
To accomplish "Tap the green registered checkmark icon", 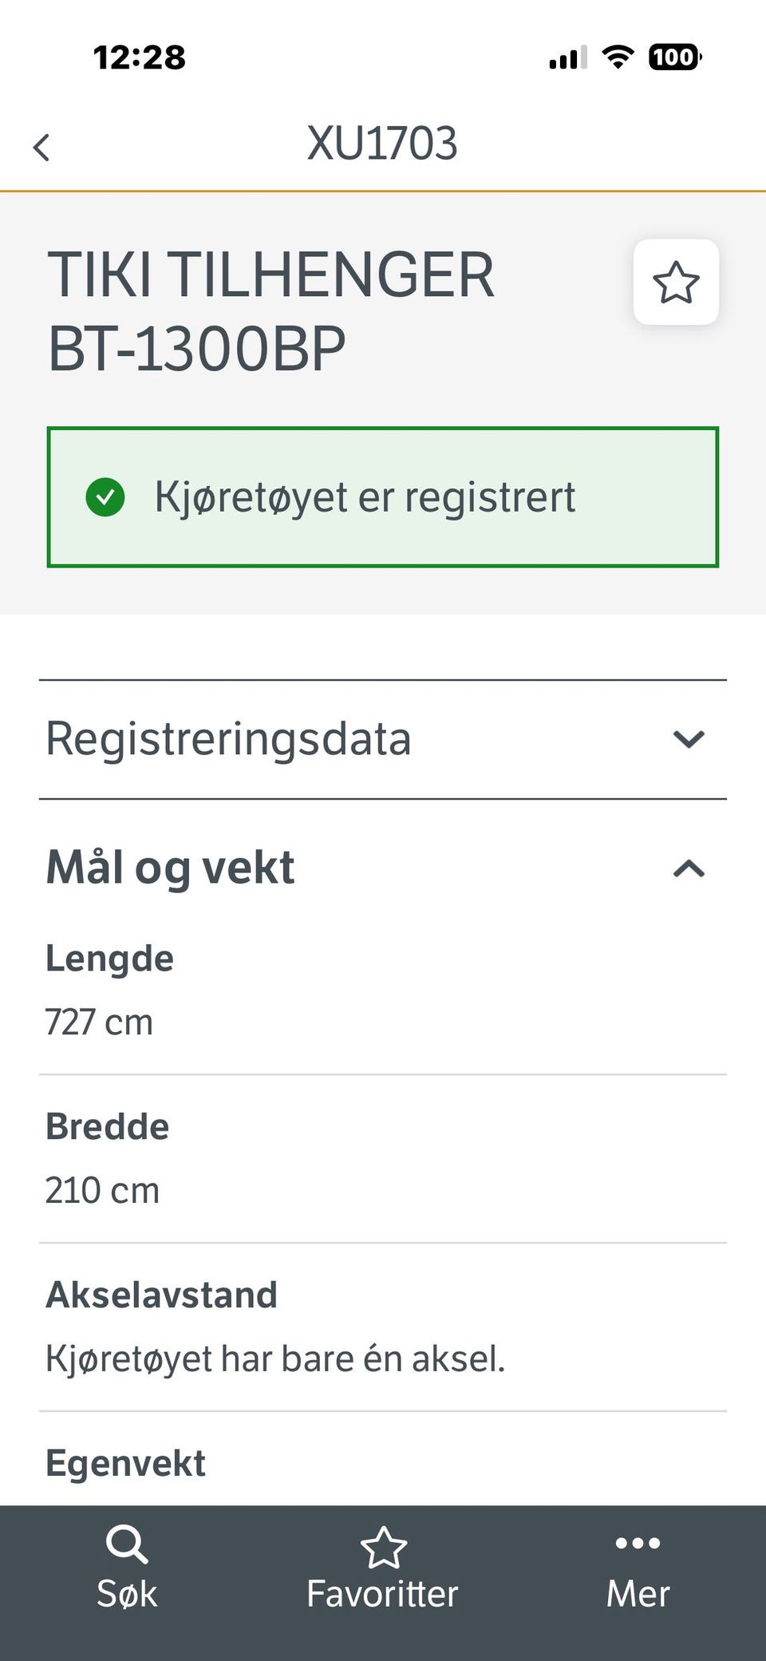I will pos(105,497).
